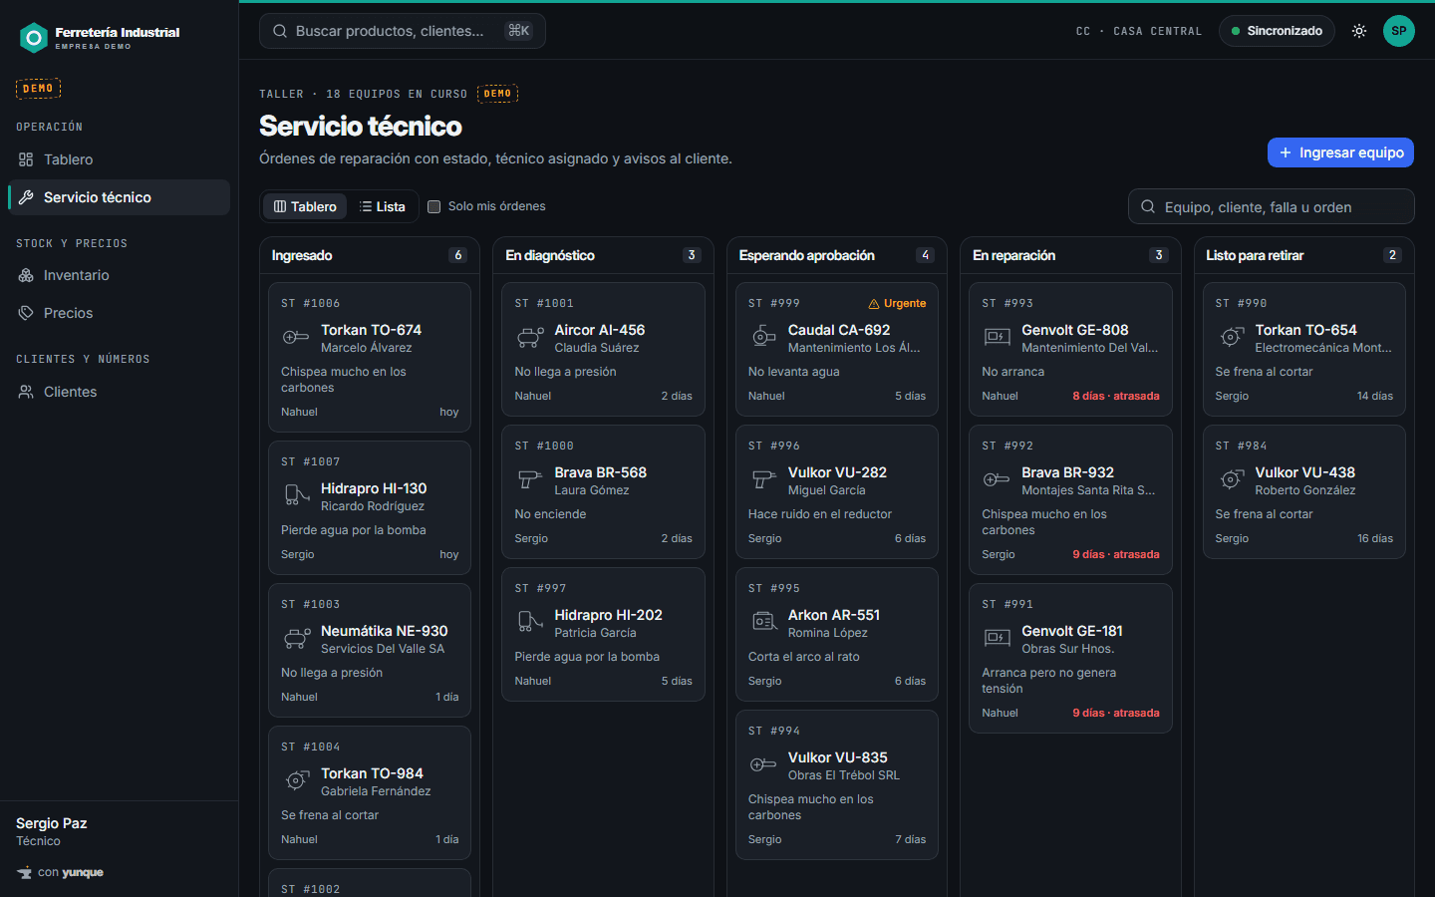Open order ST #1001 Aircor AI-456
1435x897 pixels.
603,349
